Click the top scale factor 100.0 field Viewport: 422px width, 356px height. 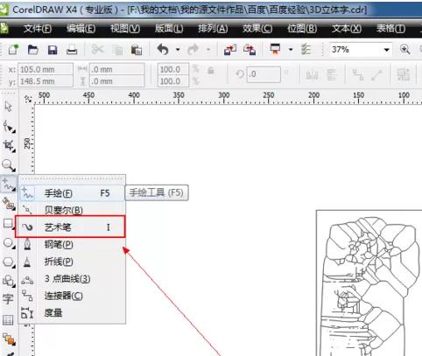(173, 69)
